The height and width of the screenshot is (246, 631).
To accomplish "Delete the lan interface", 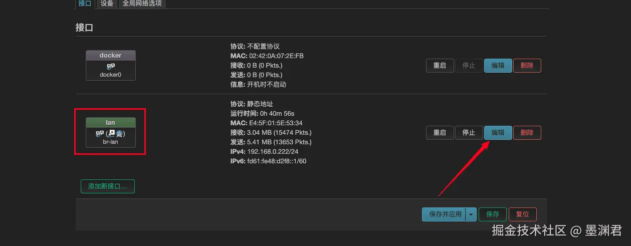I will [x=527, y=133].
